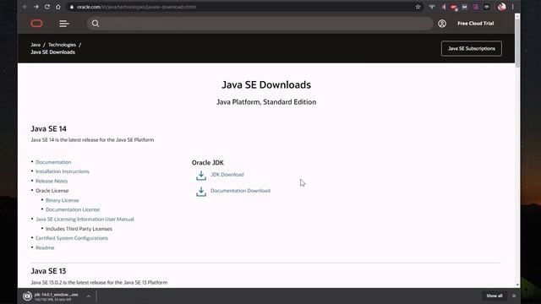Click the browser forward arrow
This screenshot has height=304, width=541.
coord(36,7)
